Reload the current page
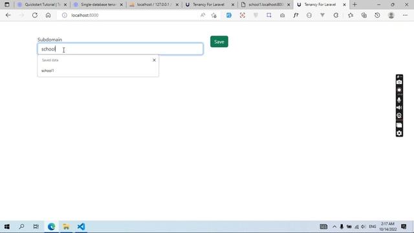 [x=35, y=16]
